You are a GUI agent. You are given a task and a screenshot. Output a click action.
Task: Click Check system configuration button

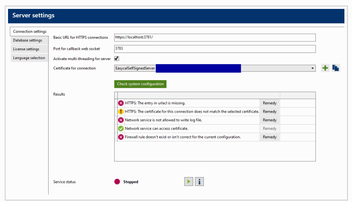[140, 84]
